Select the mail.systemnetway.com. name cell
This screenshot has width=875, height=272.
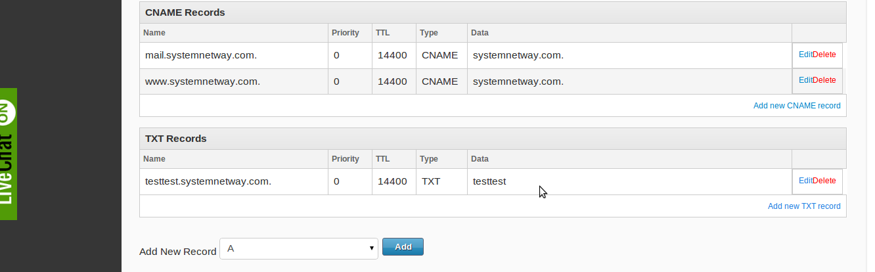pyautogui.click(x=200, y=56)
